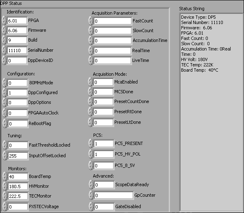Image resolution: width=244 pixels, height=213 pixels.
Task: Click the stepper next to PresetCountDone
Action: [90, 102]
